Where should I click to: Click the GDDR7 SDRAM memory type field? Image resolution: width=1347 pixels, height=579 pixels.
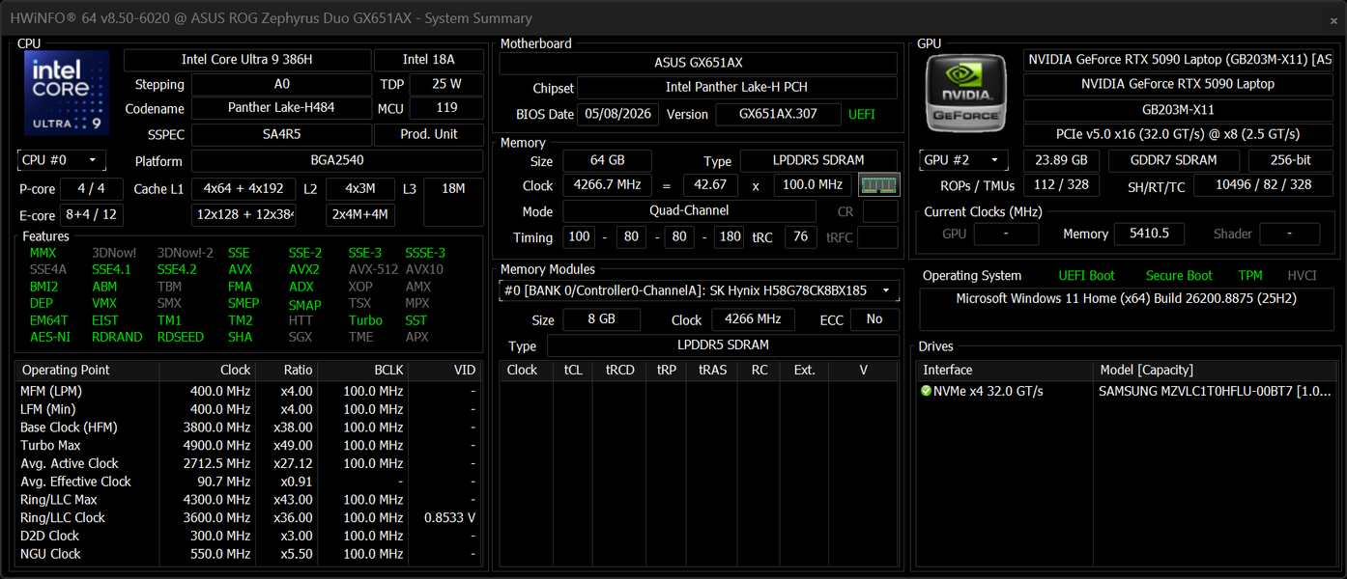point(1175,160)
